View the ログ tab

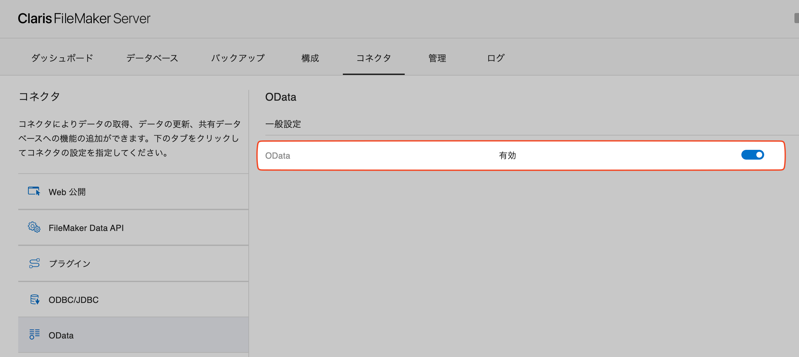(x=496, y=58)
